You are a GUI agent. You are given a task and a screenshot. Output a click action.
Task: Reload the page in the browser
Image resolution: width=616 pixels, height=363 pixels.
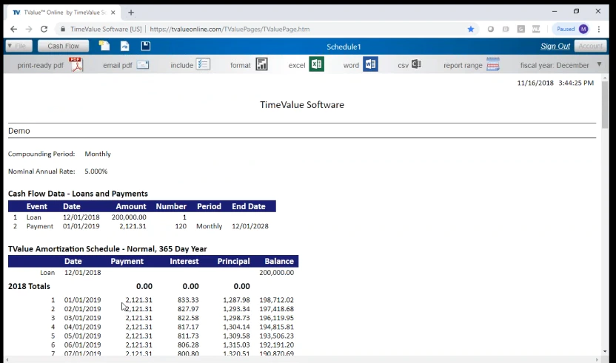(x=44, y=29)
